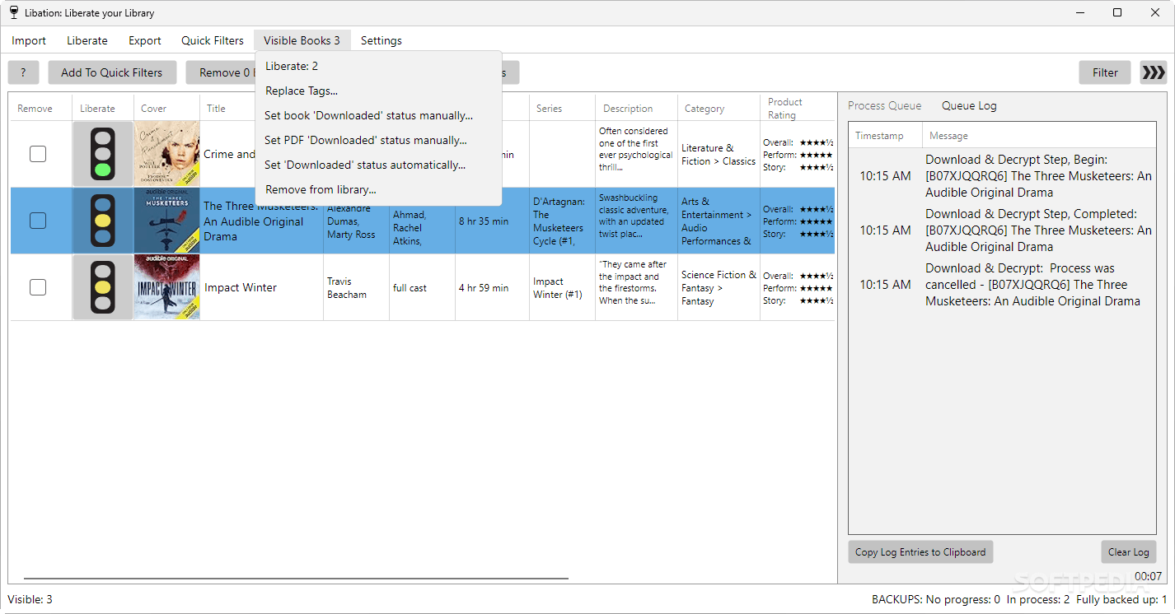Click The Three Musketeers cover art
1175x614 pixels.
pos(166,221)
